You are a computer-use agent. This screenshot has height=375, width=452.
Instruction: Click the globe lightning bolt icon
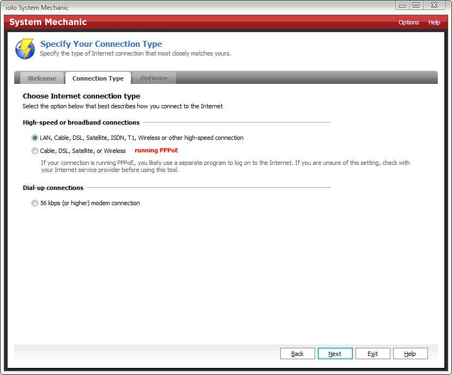pyautogui.click(x=25, y=49)
